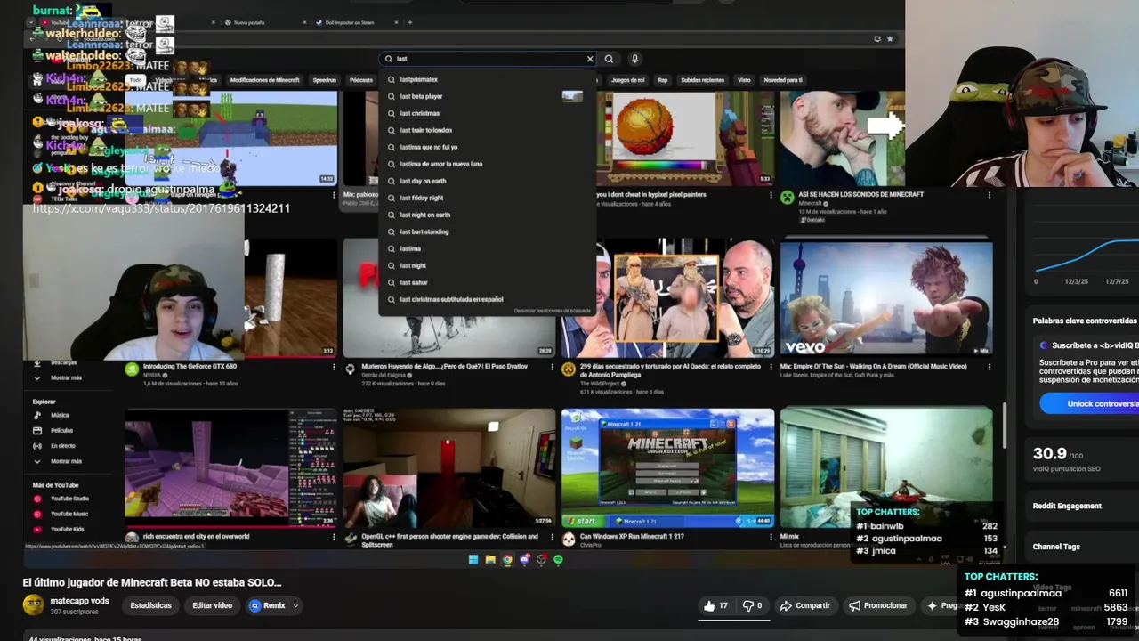Select the "Subidas recientes" filter chip
Image resolution: width=1139 pixels, height=641 pixels.
click(702, 80)
